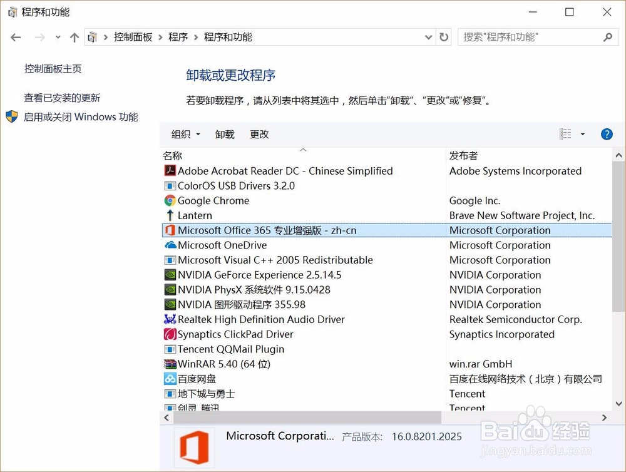The image size is (626, 472).
Task: Click the NVIDIA GeForce Experience icon
Action: (x=170, y=275)
